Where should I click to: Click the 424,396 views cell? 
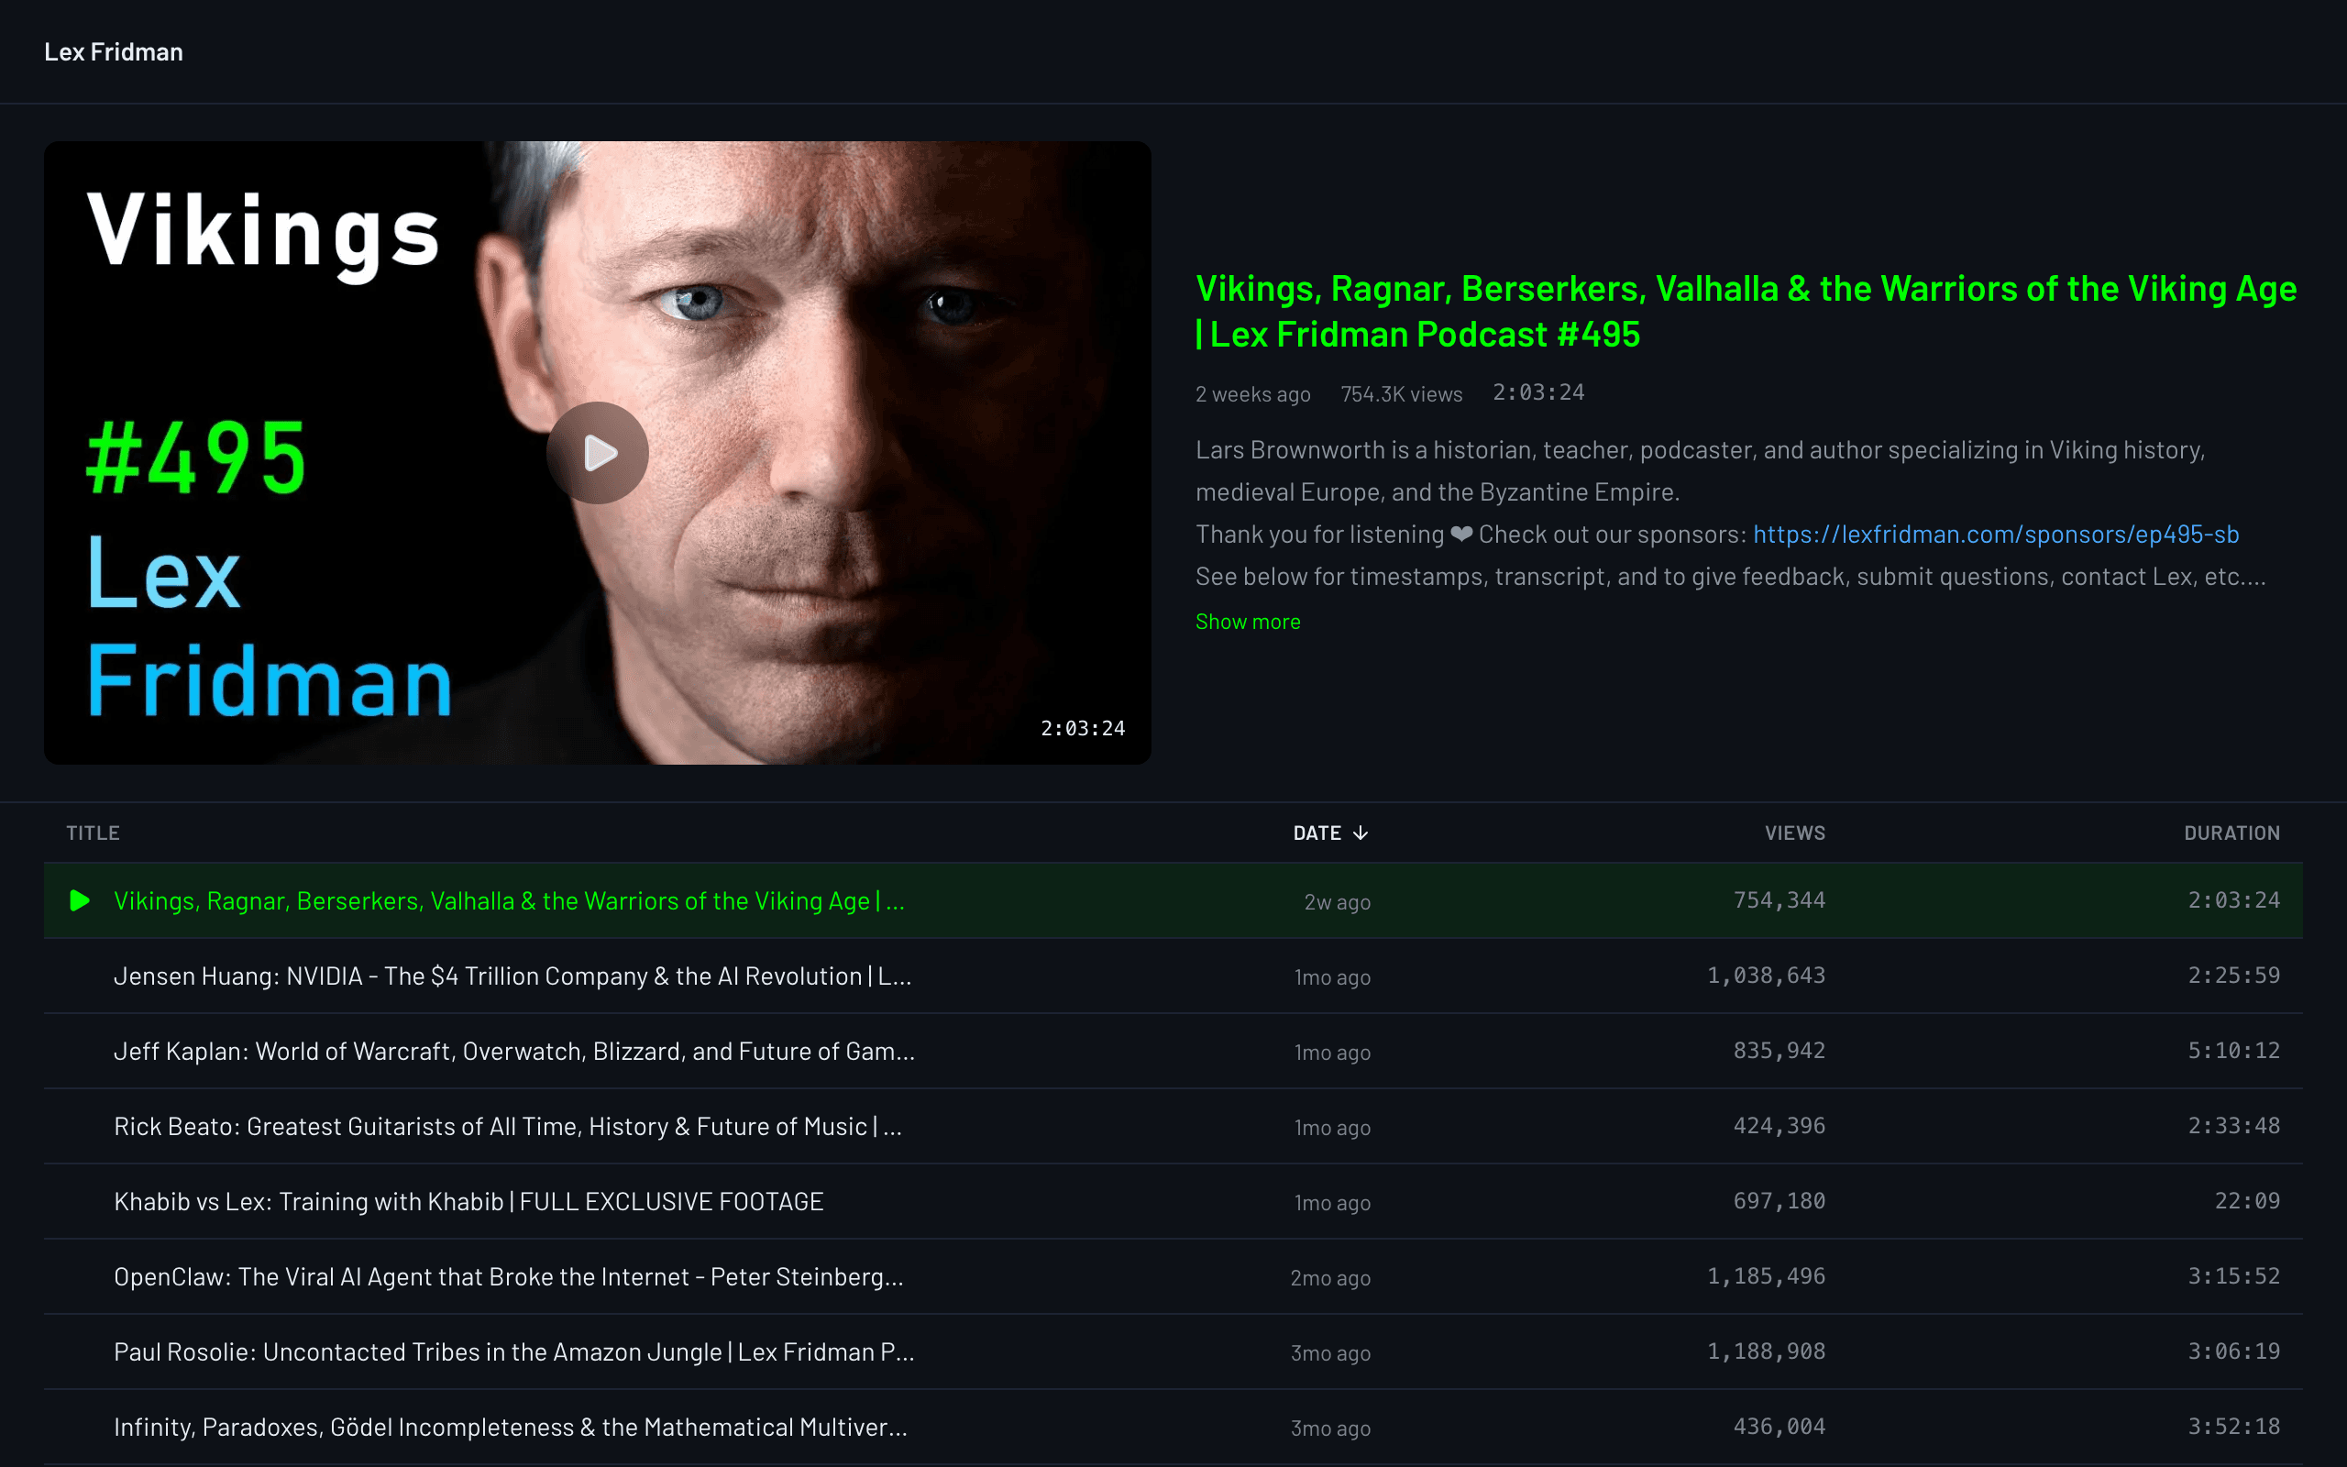[1779, 1126]
